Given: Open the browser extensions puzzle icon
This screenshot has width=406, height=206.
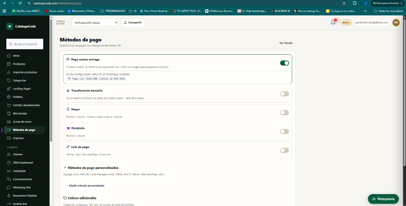Looking at the screenshot, I should tap(355, 3).
